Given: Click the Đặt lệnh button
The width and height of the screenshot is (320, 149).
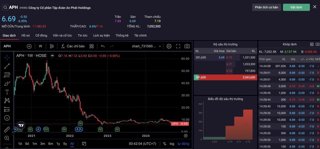Looking at the screenshot, I should [296, 7].
